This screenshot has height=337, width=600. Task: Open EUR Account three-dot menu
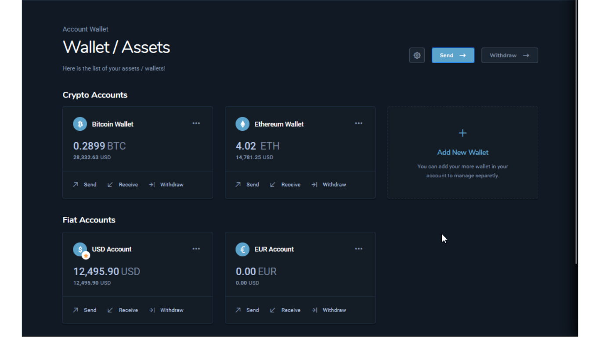359,249
